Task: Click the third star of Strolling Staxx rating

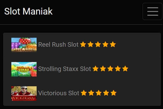Action: [110, 69]
